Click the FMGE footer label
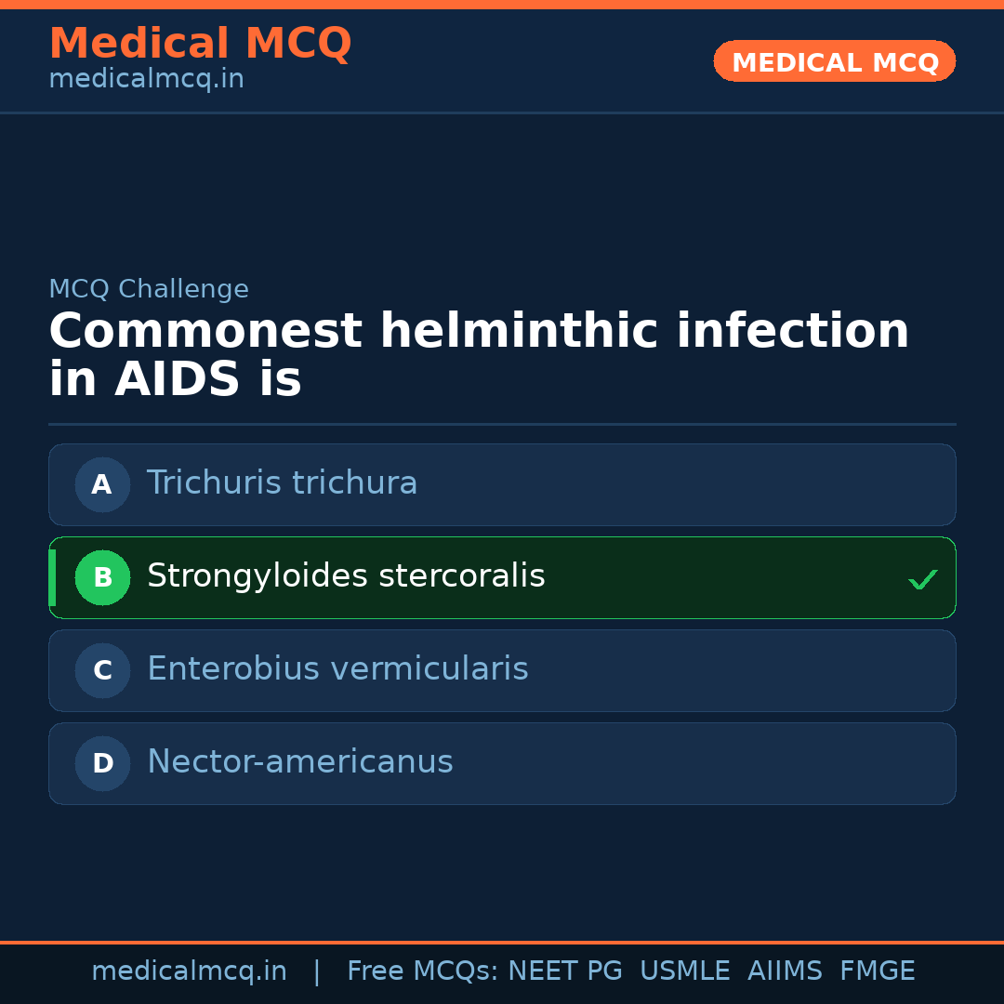 tap(877, 971)
